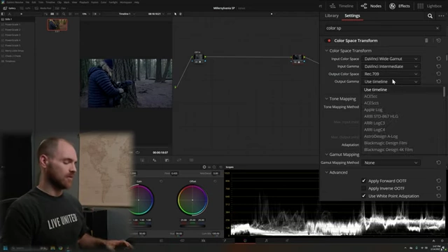This screenshot has width=448, height=252.
Task: Open the Windows Start button
Action: 5,248
